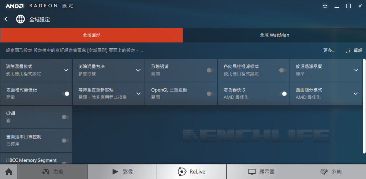Select the 全域圖形 tab
Viewport: 366px width, 179px height.
[91, 35]
